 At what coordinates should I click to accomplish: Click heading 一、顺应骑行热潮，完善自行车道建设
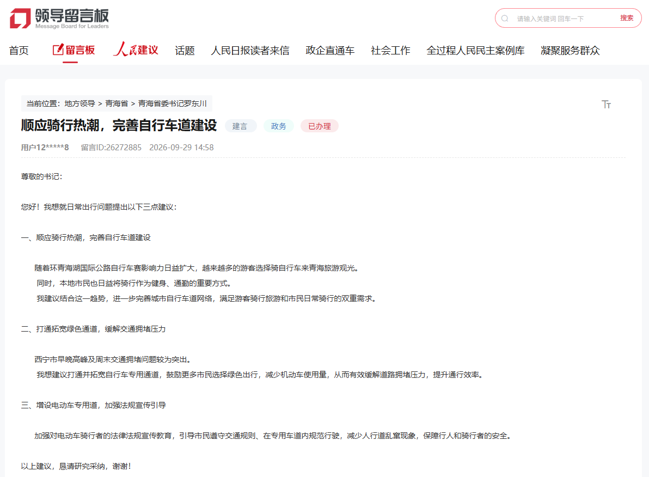(x=86, y=237)
